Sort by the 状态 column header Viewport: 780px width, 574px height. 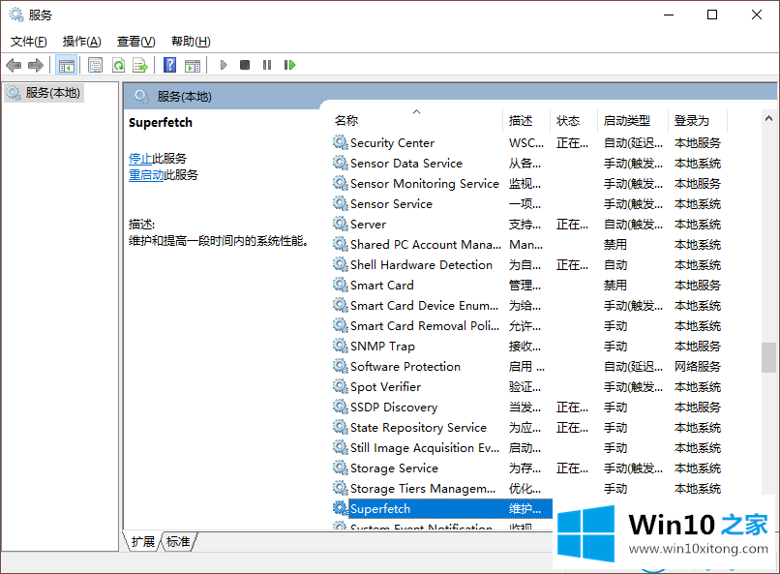click(x=574, y=120)
